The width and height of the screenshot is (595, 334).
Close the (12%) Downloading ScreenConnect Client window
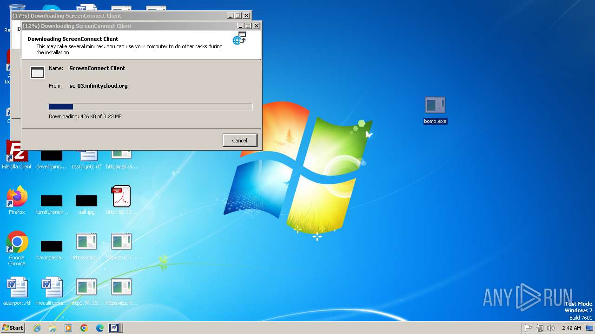[x=257, y=26]
